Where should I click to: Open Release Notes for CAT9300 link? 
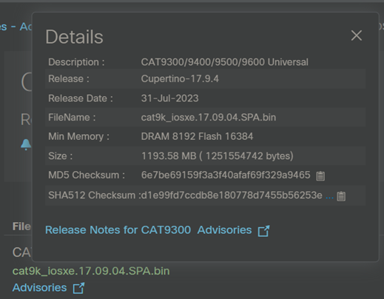coord(118,230)
